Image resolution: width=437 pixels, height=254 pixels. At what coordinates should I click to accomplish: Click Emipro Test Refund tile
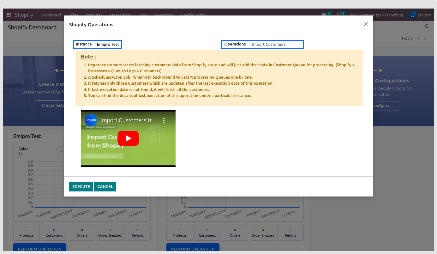[x=137, y=233]
